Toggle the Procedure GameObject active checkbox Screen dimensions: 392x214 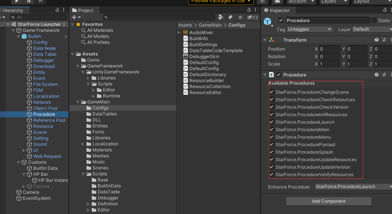pos(281,20)
